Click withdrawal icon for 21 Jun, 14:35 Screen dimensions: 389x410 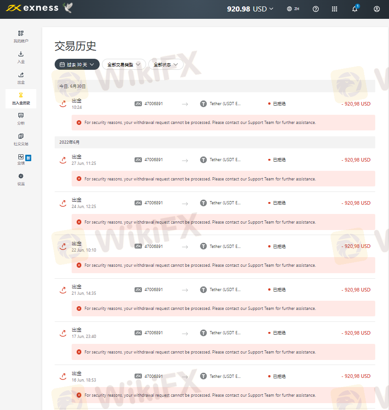[x=63, y=290]
